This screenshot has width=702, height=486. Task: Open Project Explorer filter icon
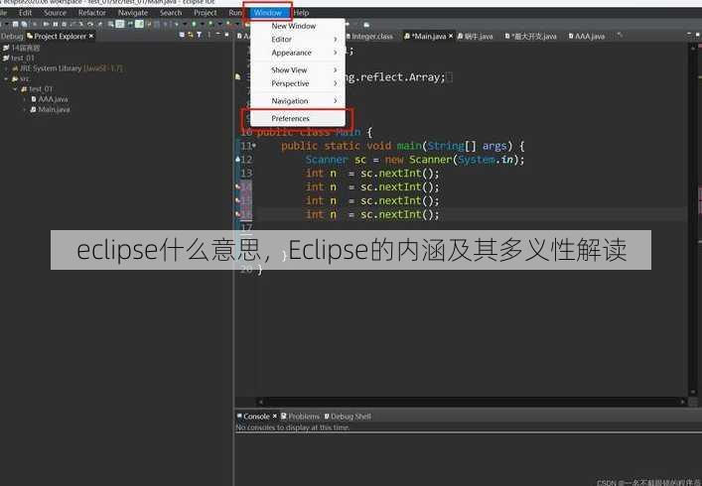200,35
